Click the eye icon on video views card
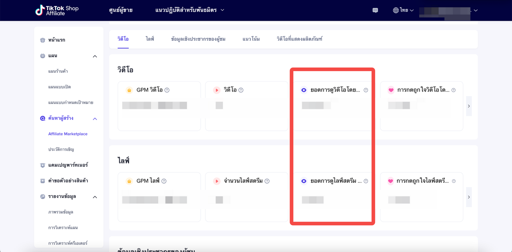512x252 pixels. (304, 90)
